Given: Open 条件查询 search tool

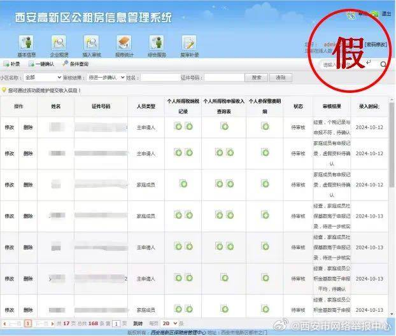Looking at the screenshot, I should [75, 64].
